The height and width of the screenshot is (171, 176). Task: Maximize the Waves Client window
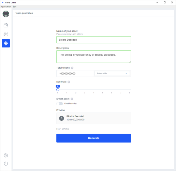[164, 2]
